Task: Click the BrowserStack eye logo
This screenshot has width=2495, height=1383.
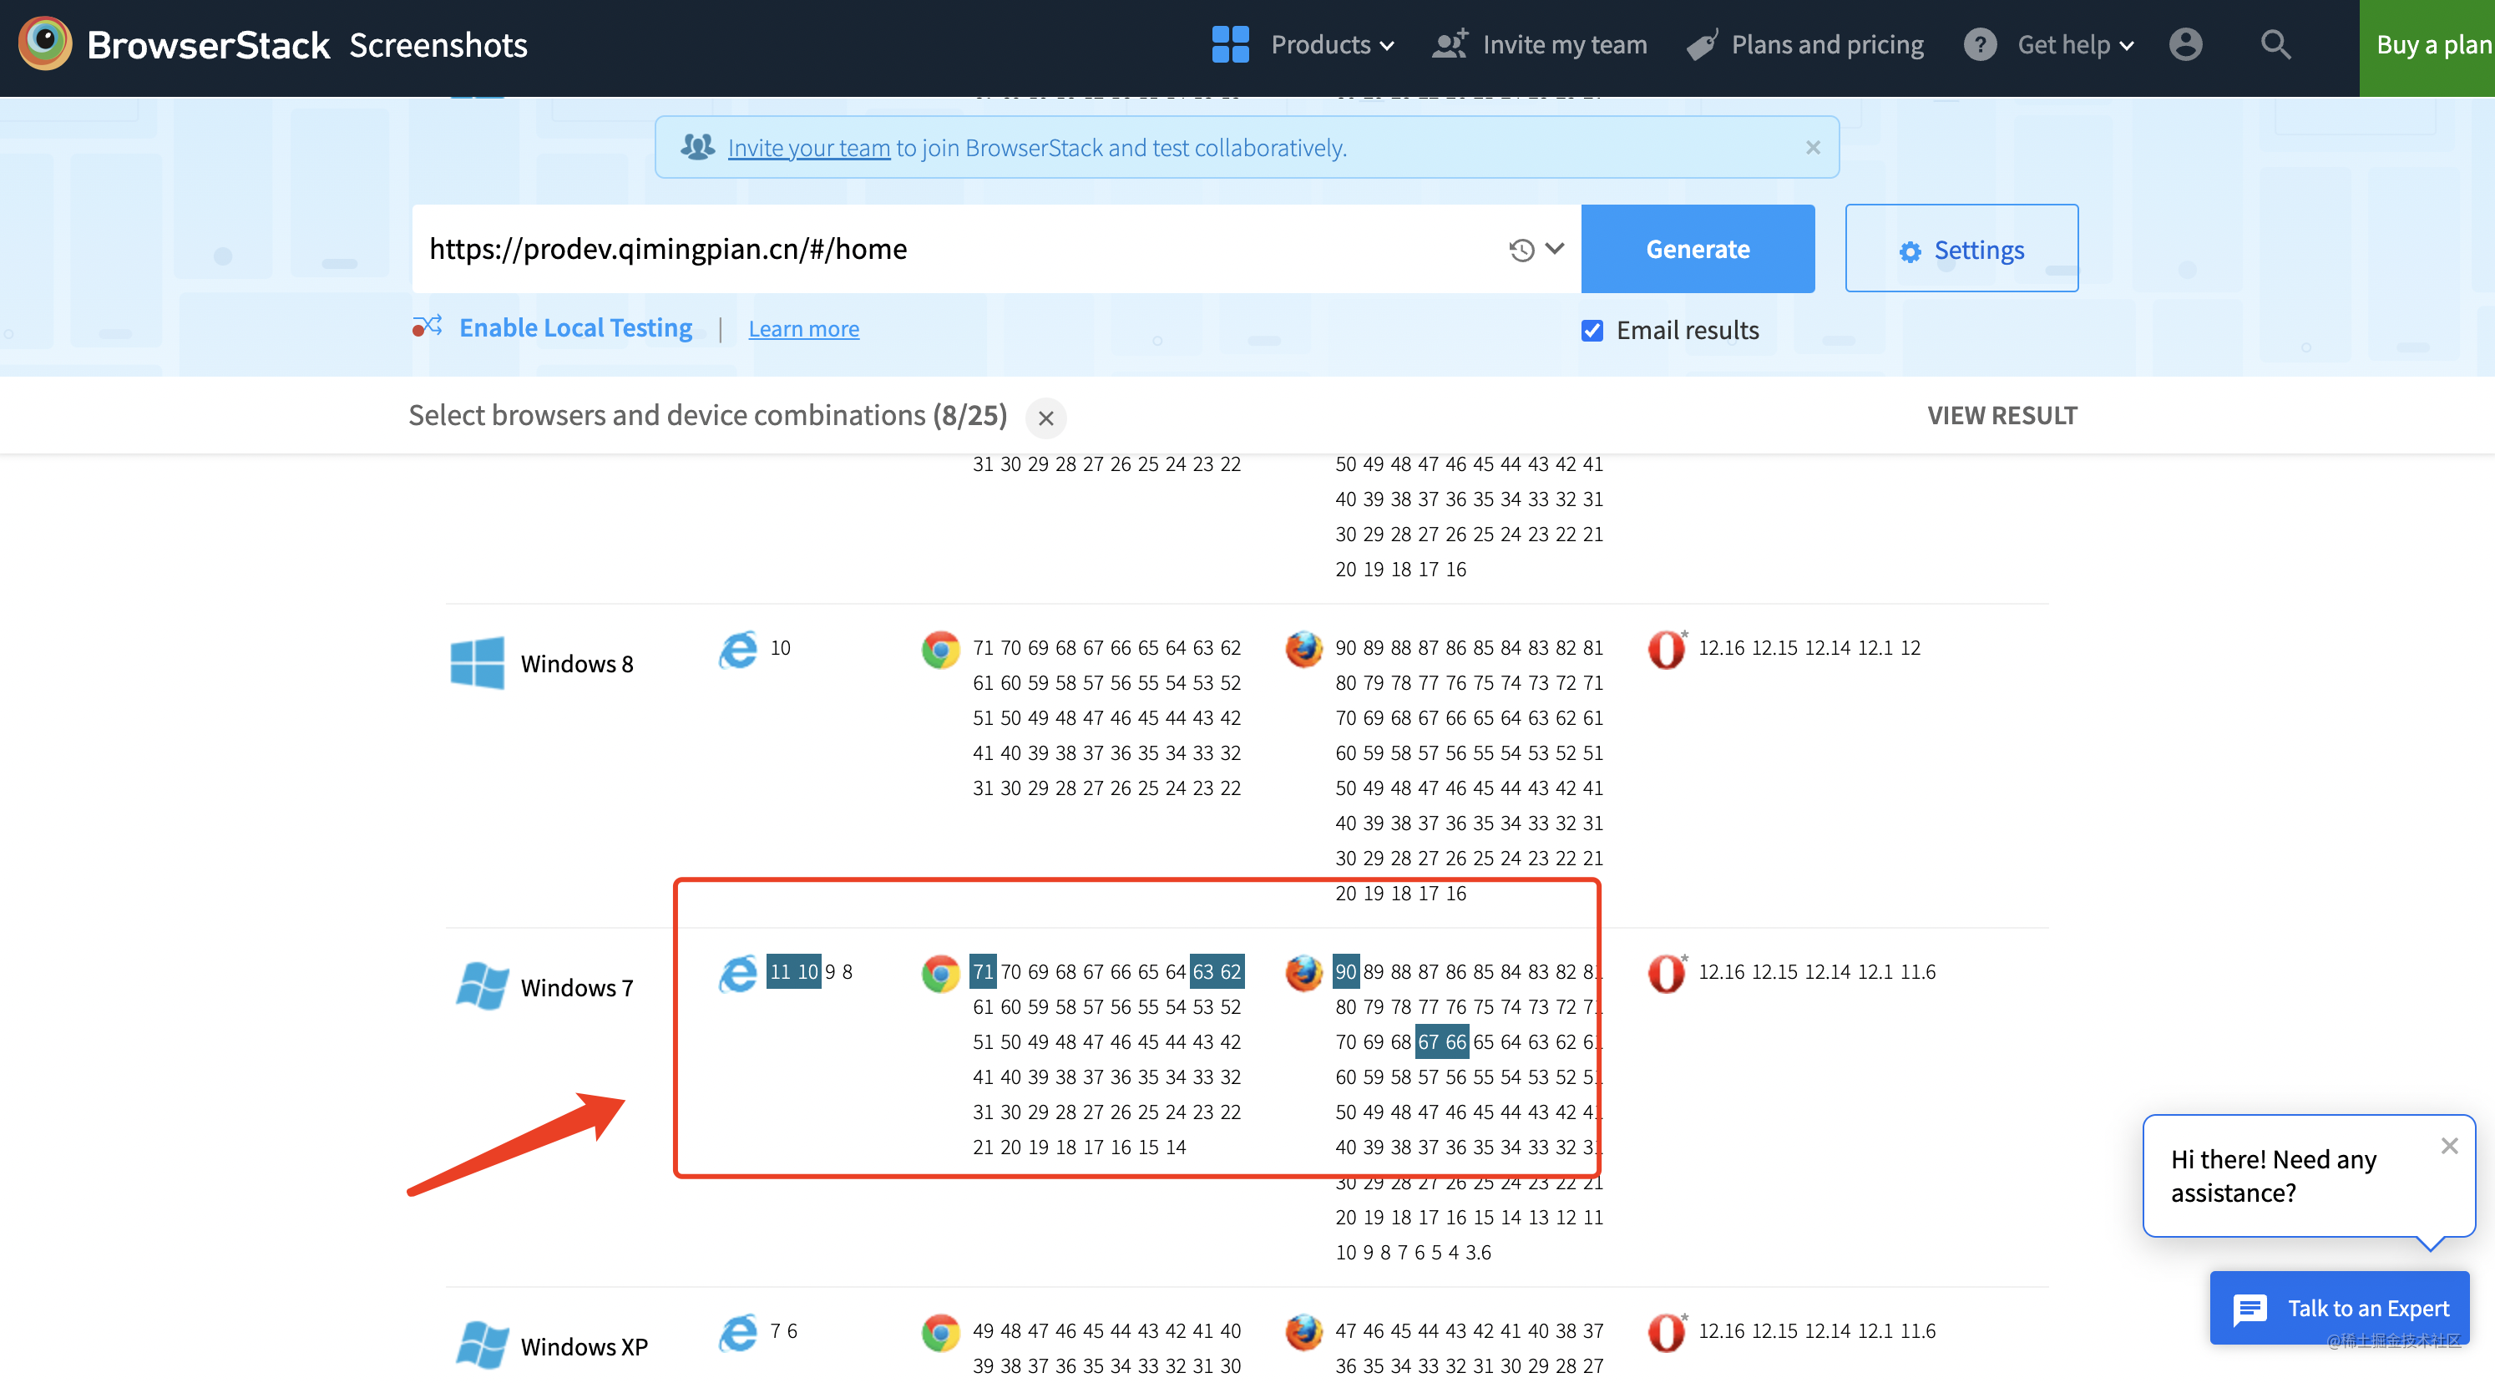Action: pyautogui.click(x=44, y=43)
